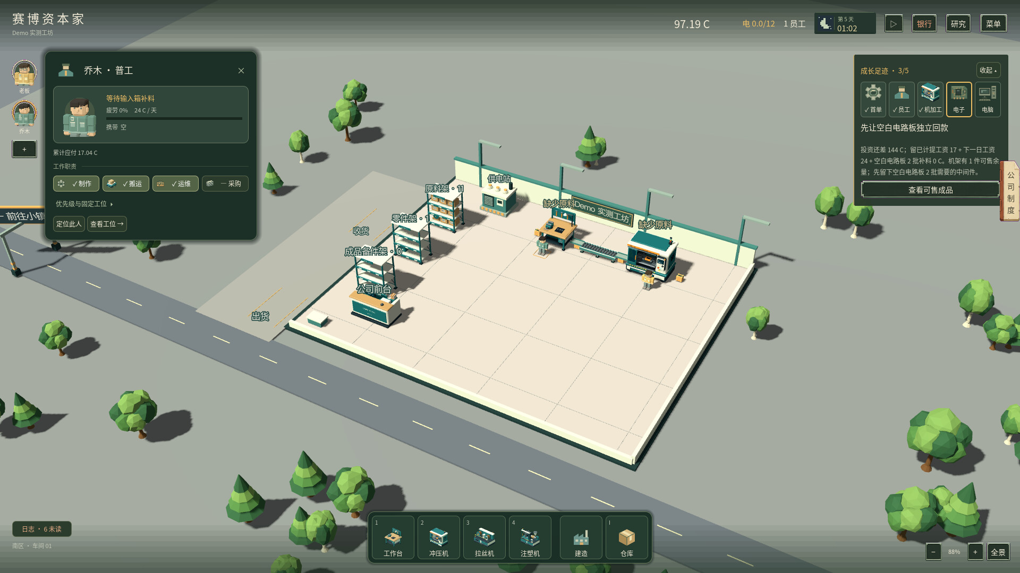Click the 成长足迹 · 3/5 heading

885,71
